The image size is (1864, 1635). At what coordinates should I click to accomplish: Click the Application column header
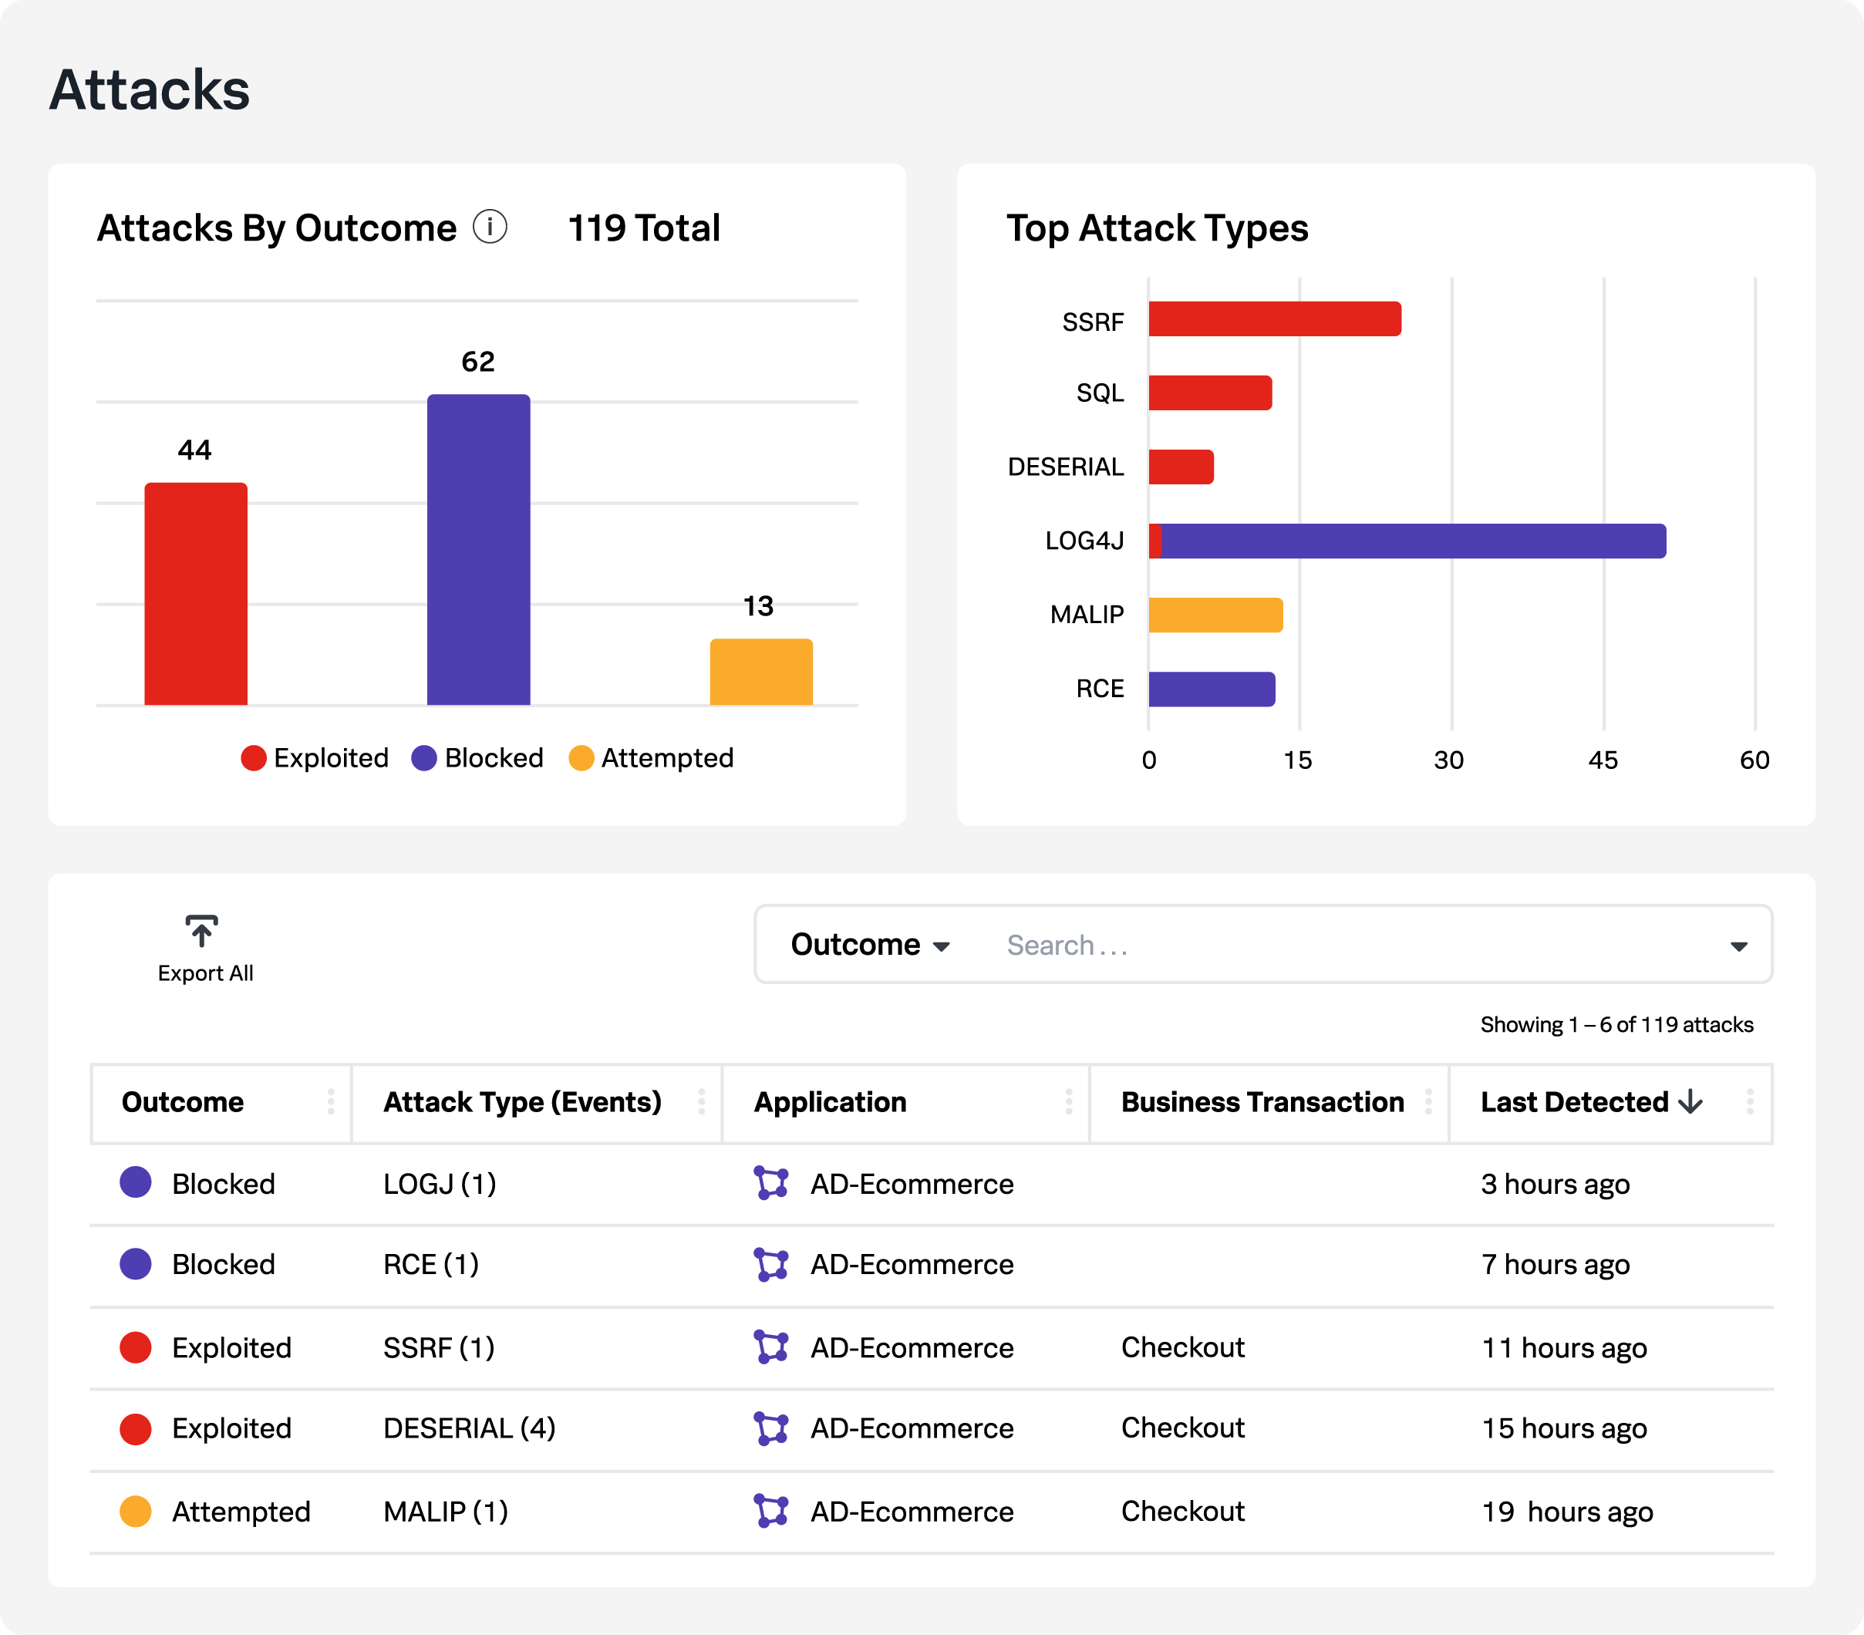(x=830, y=1101)
